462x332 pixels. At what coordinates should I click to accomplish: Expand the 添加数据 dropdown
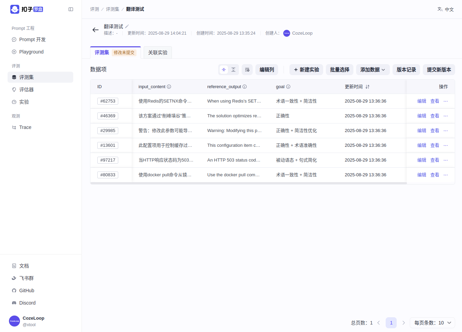(x=373, y=70)
